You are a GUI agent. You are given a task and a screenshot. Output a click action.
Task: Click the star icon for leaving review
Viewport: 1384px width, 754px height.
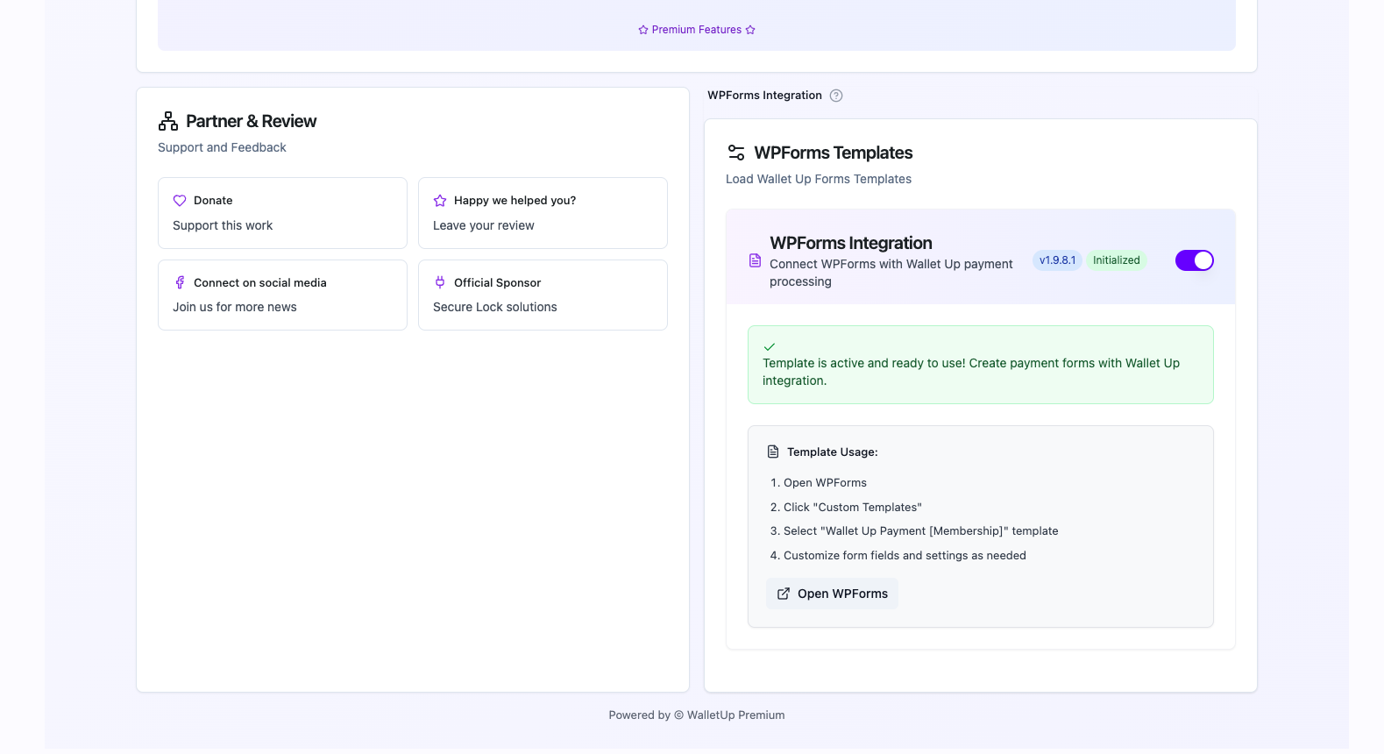[440, 201]
